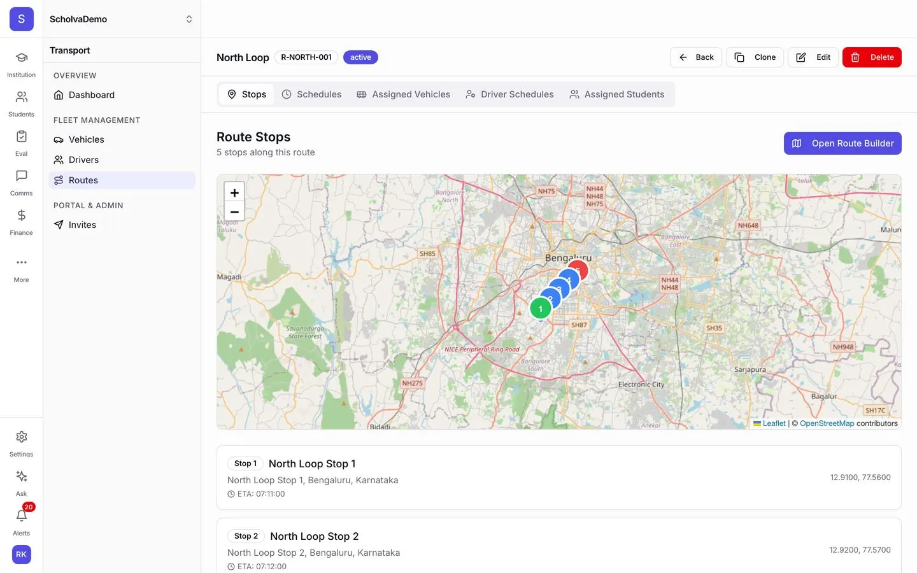Open Dashboard in Transport menu
The height and width of the screenshot is (573, 917).
[122, 95]
